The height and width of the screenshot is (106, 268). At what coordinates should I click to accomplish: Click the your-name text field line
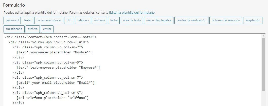55,52
